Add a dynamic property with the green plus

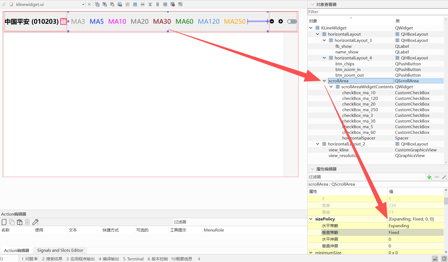tap(429, 177)
